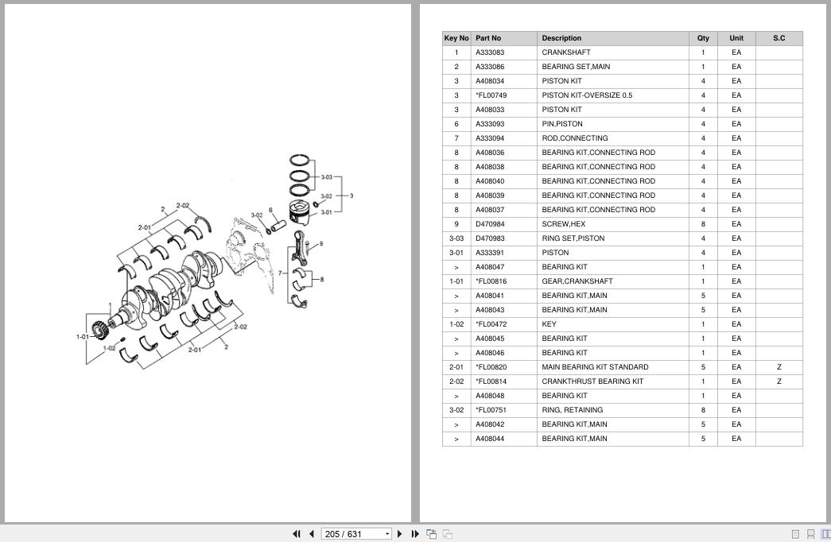This screenshot has width=831, height=542.
Task: Select part number A408043
Action: click(490, 310)
